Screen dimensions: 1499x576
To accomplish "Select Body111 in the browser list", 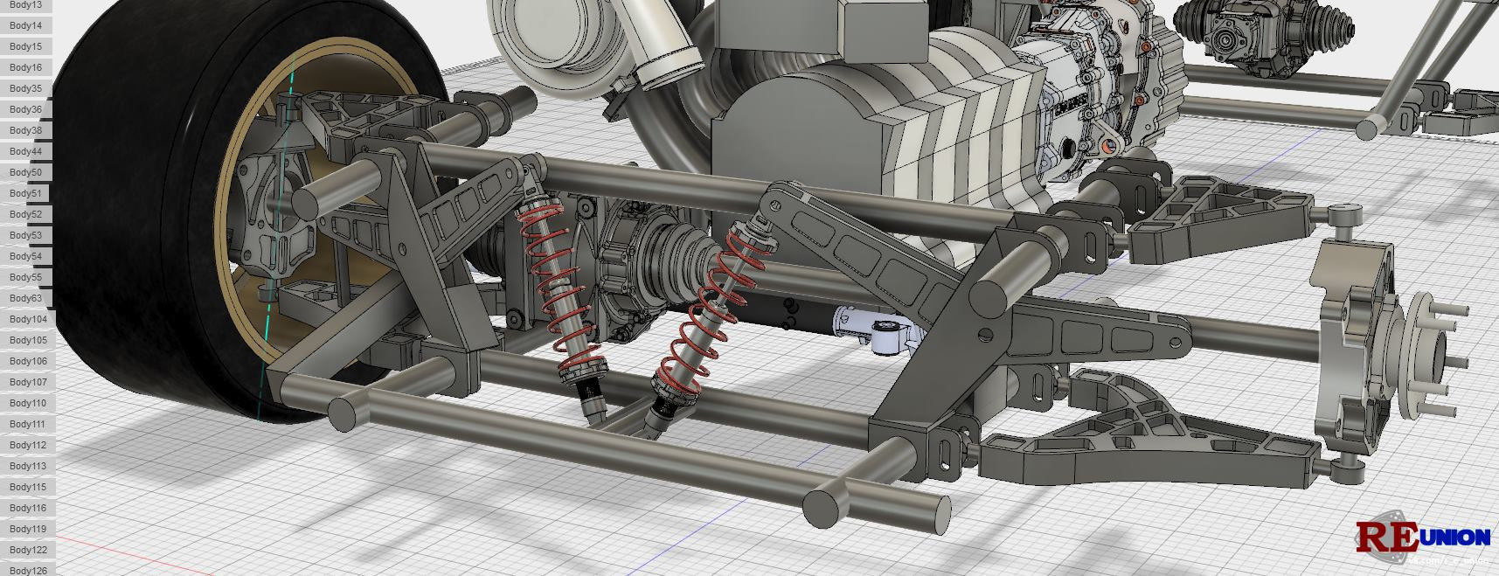I will pos(28,424).
